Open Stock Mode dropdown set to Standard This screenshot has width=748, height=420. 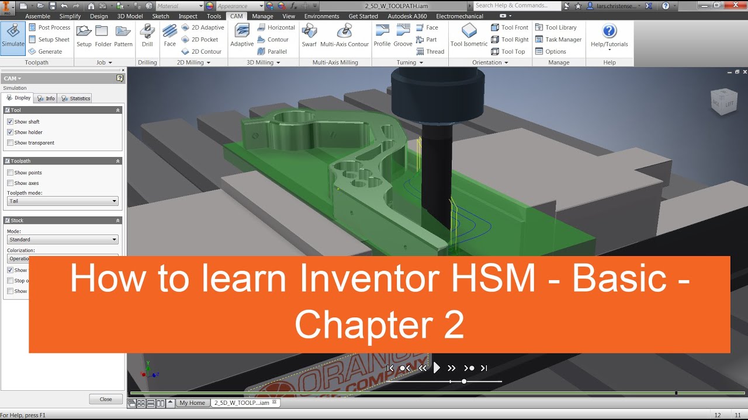(x=63, y=240)
